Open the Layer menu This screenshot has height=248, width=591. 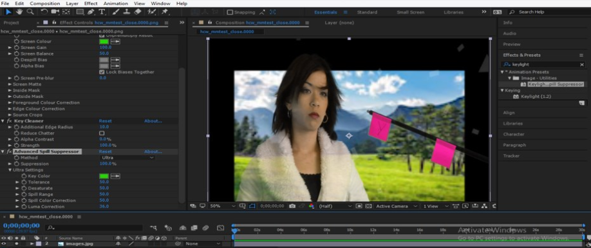click(x=72, y=3)
